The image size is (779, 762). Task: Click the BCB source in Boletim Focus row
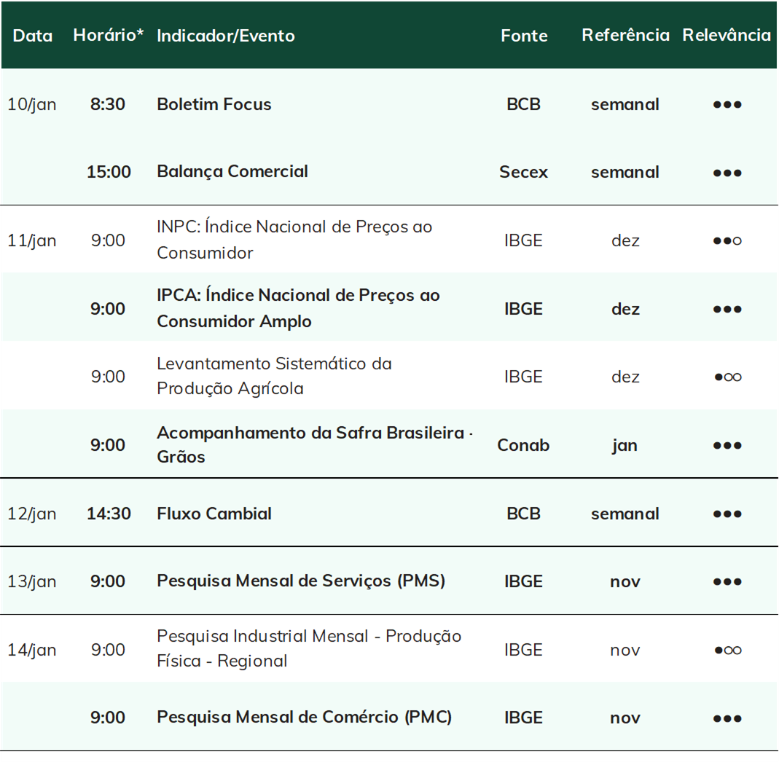tap(524, 104)
